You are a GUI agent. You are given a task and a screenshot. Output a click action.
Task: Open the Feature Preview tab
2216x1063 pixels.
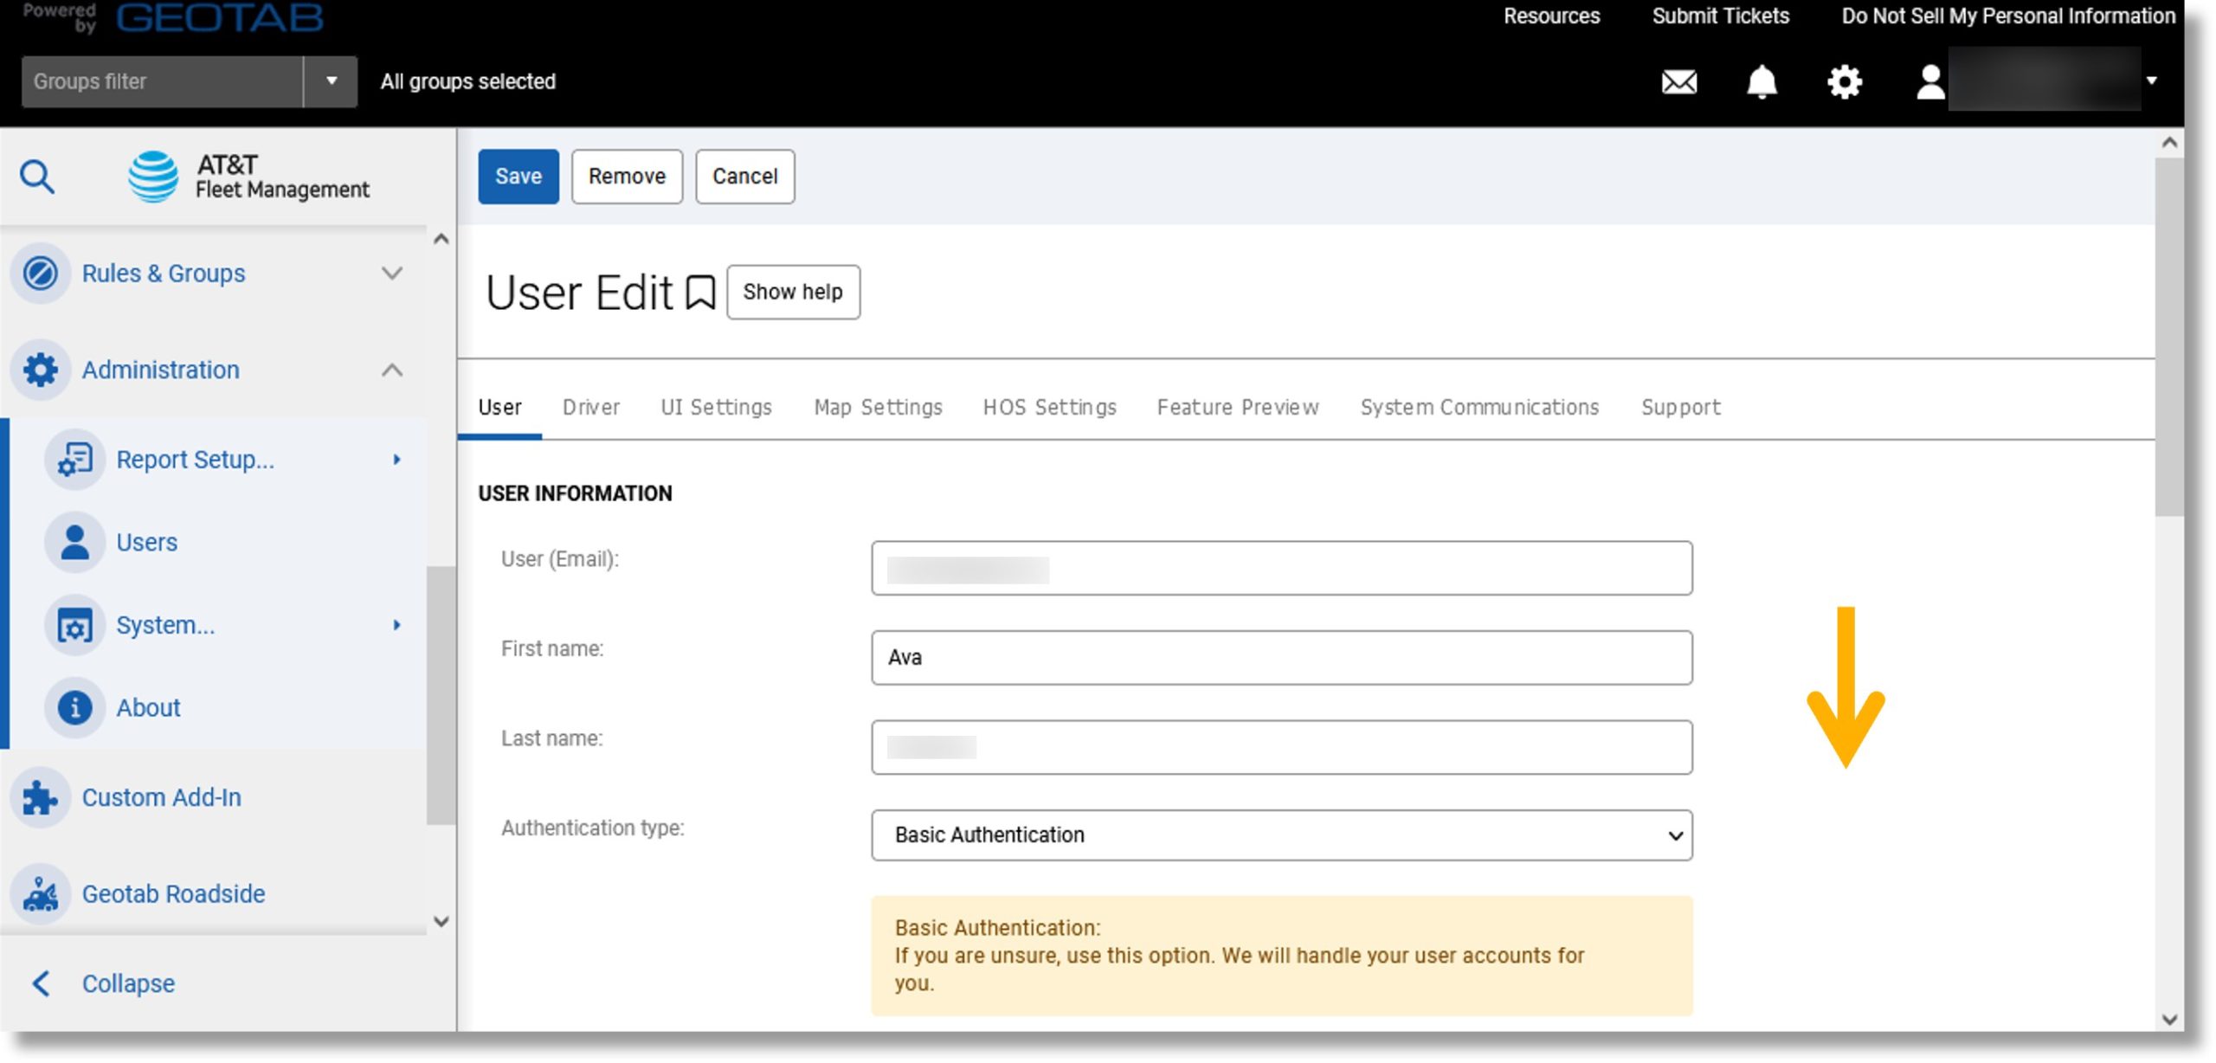click(1238, 408)
